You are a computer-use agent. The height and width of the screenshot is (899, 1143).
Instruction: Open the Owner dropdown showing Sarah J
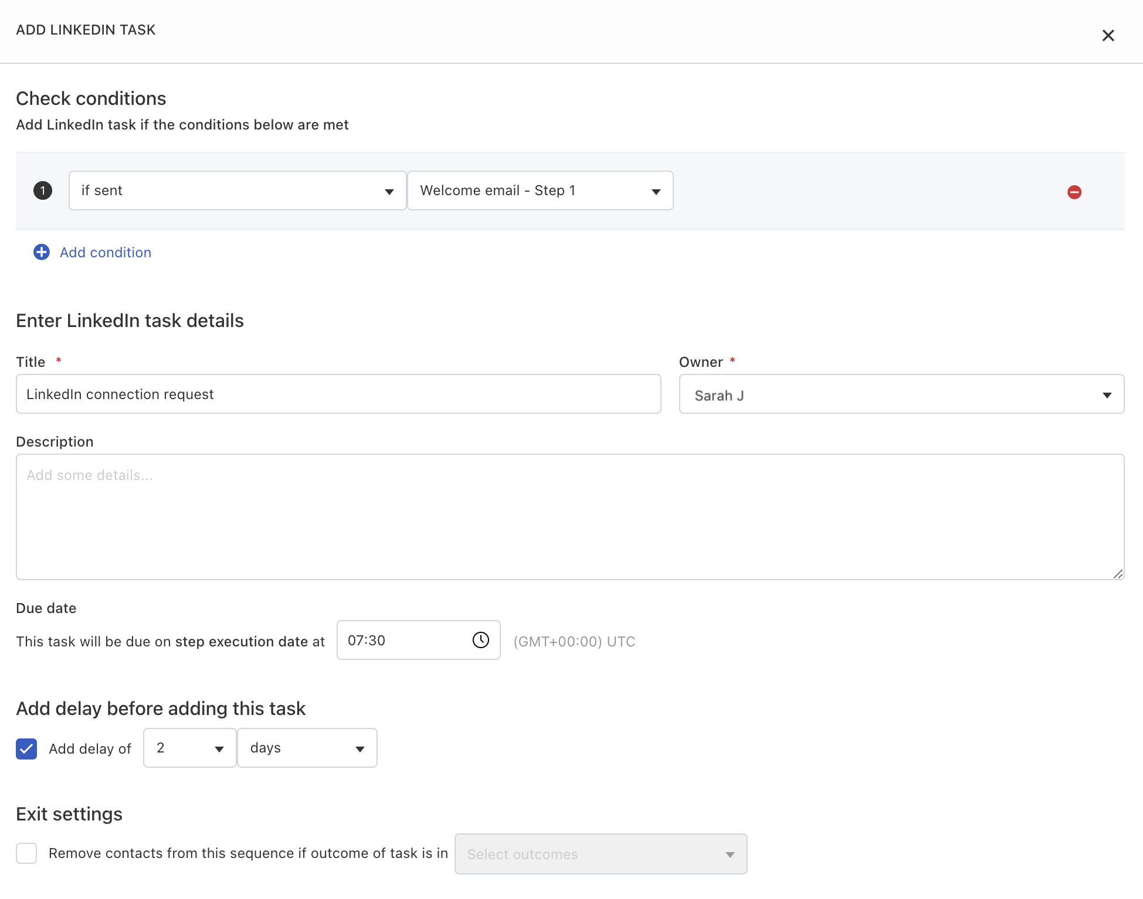[x=901, y=394]
